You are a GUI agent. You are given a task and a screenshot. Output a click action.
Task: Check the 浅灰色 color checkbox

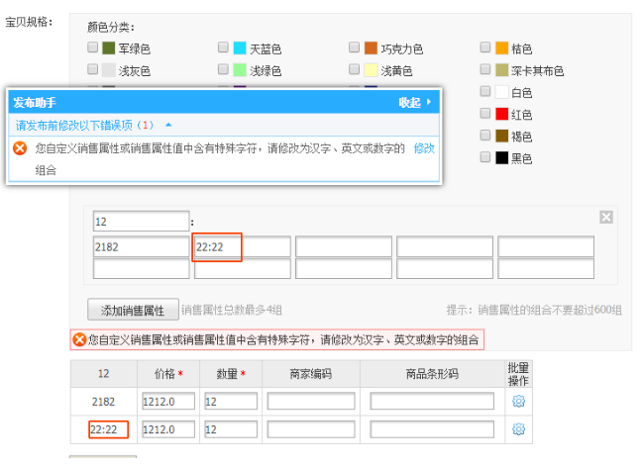point(93,69)
